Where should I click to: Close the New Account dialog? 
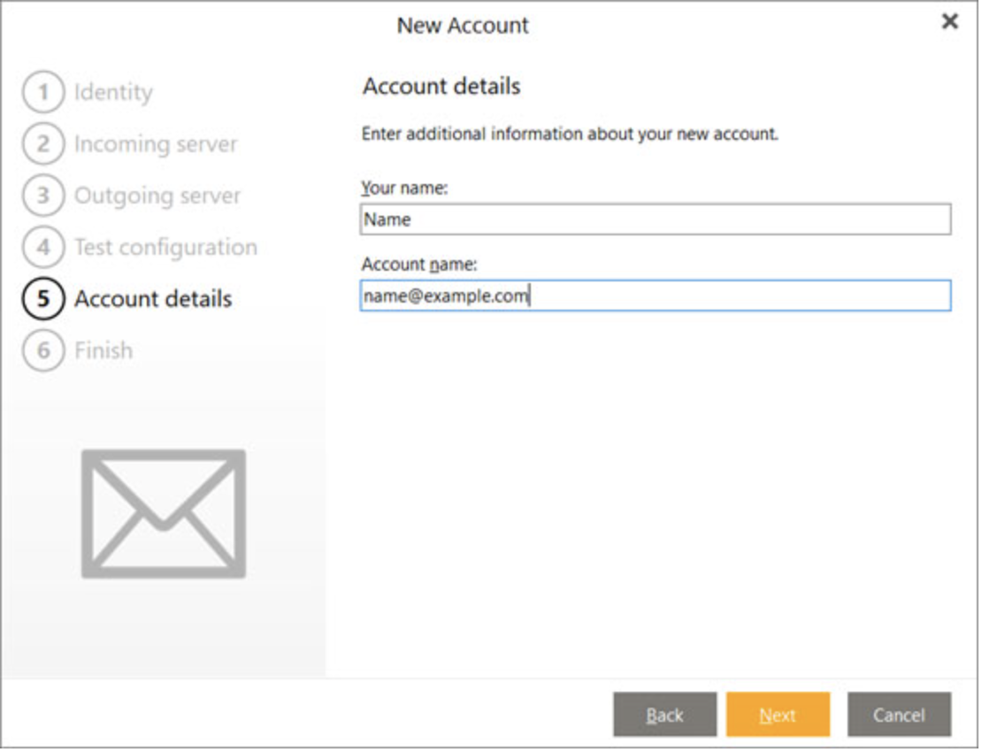pos(949,22)
